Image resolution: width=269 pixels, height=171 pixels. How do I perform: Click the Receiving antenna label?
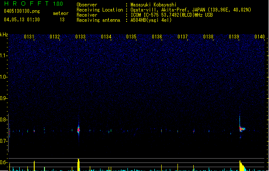click(98, 20)
